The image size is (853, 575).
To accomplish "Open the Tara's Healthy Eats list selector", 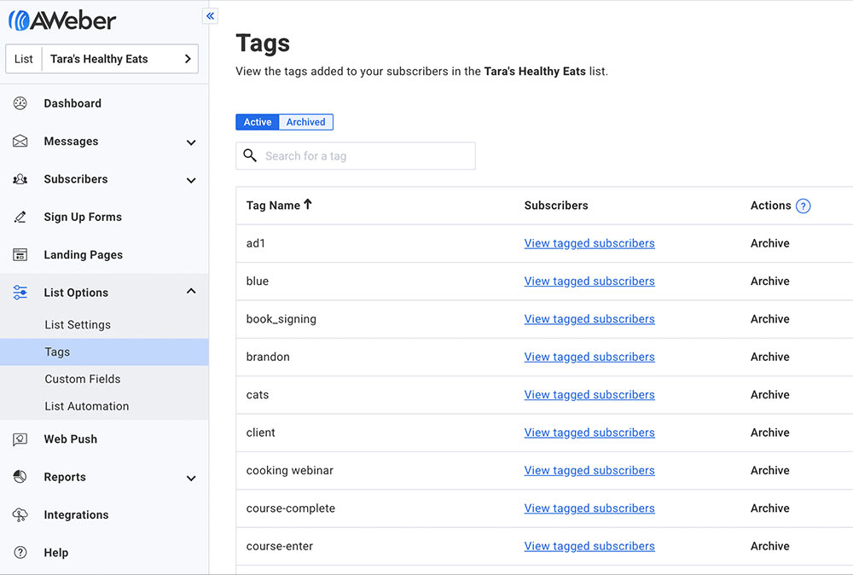I will (x=102, y=59).
